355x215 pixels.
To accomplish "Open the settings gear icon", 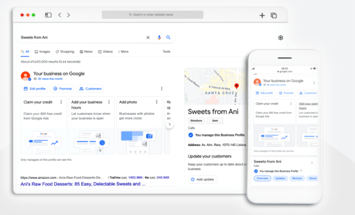I will (x=281, y=38).
